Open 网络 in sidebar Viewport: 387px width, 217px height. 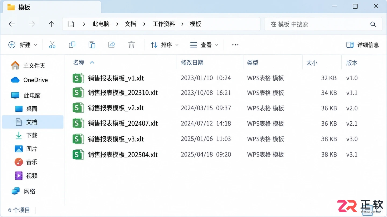[23, 191]
